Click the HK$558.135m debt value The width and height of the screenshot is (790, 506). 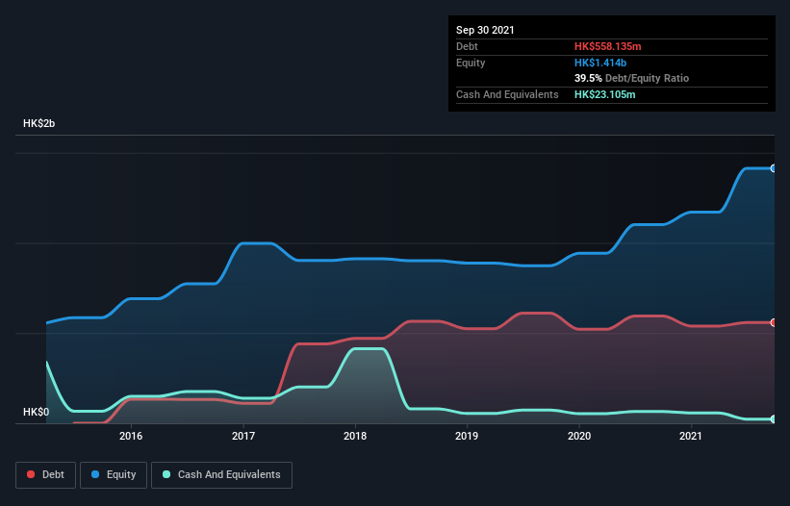click(607, 46)
